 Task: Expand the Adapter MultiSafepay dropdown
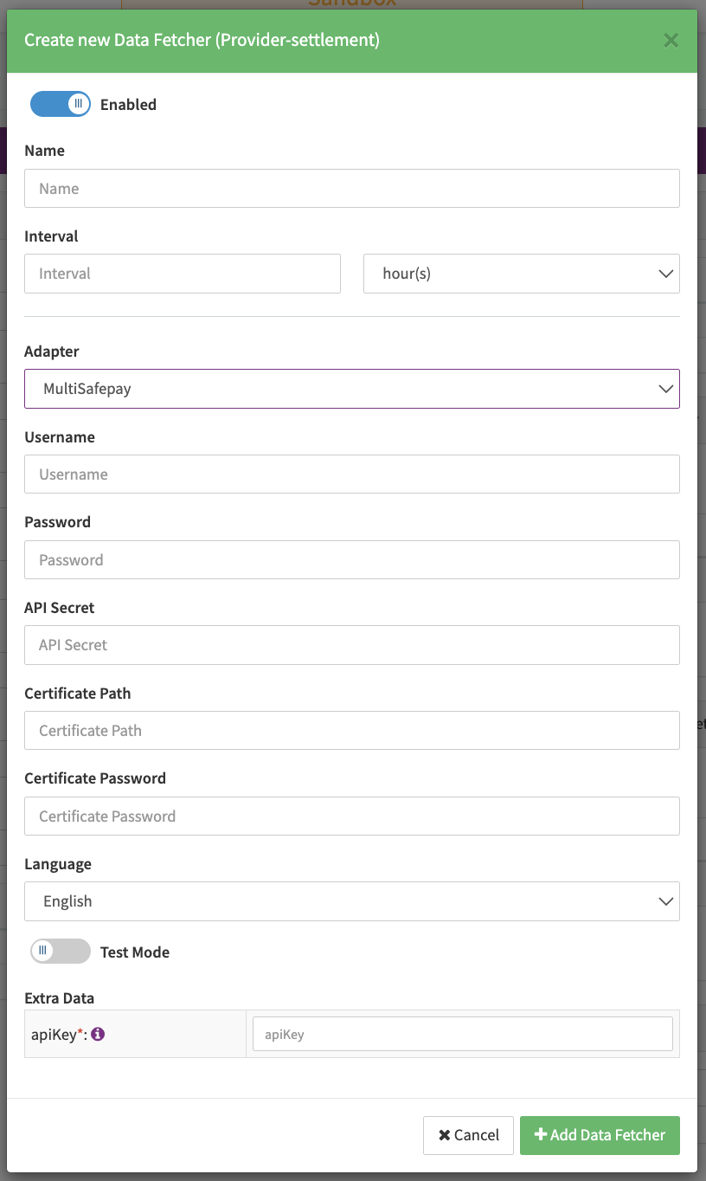[351, 389]
